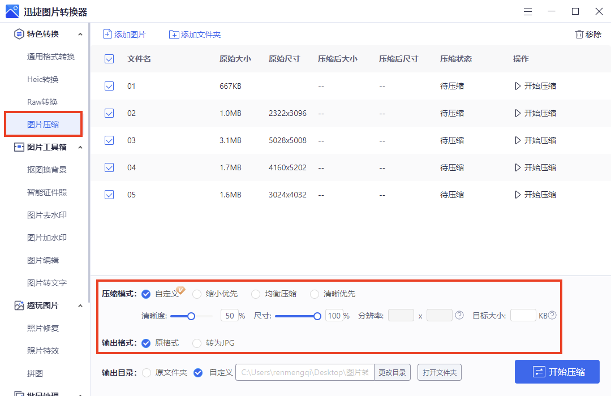Open 通用格式转换 in sidebar
The width and height of the screenshot is (611, 396).
51,57
